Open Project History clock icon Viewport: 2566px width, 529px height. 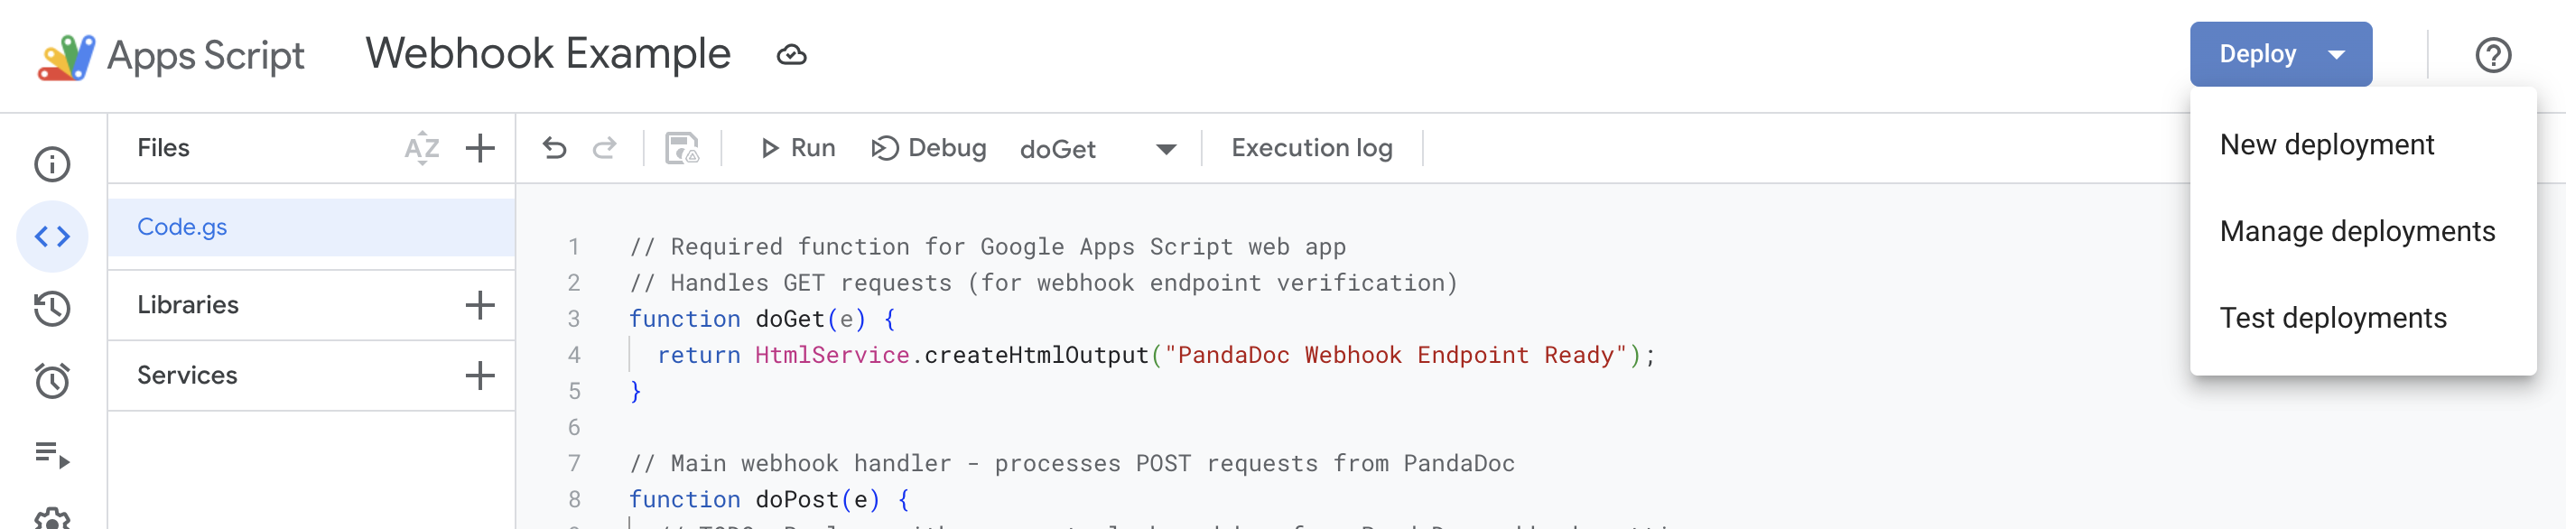pyautogui.click(x=51, y=309)
